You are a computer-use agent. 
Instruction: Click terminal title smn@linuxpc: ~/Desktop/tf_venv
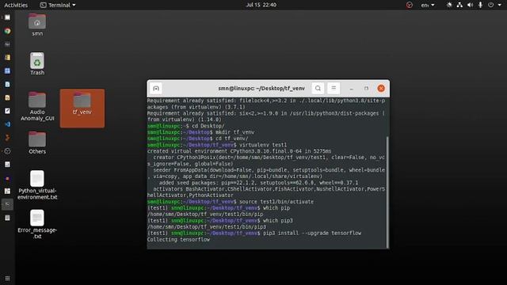click(261, 88)
